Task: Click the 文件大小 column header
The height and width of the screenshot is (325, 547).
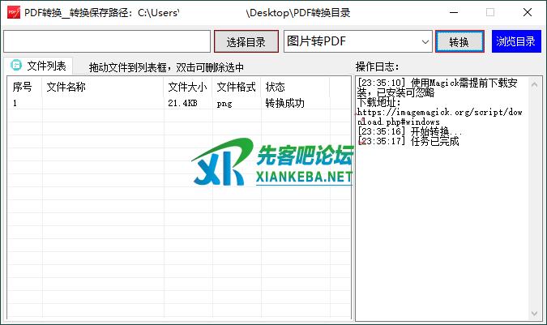Action: (x=187, y=87)
